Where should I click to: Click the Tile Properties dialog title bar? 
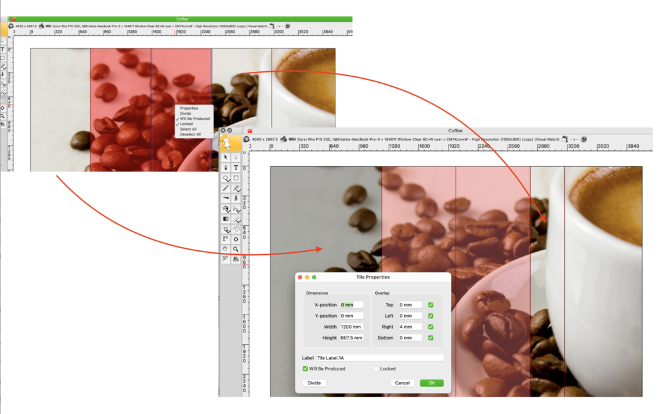tap(373, 277)
